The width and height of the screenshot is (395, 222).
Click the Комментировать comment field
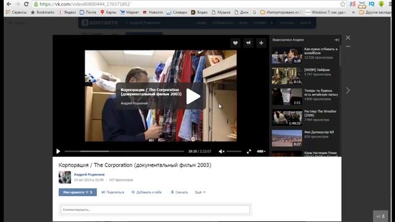point(155,210)
